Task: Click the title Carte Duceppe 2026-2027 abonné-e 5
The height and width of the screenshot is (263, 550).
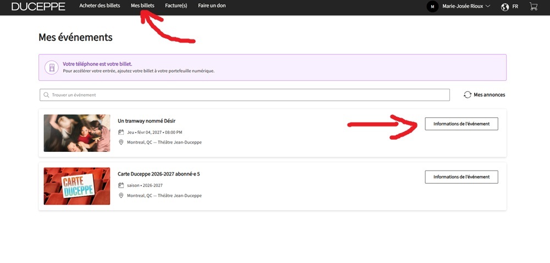Action: 159,174
